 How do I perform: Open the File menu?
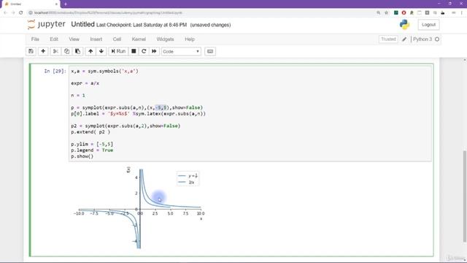(x=35, y=39)
